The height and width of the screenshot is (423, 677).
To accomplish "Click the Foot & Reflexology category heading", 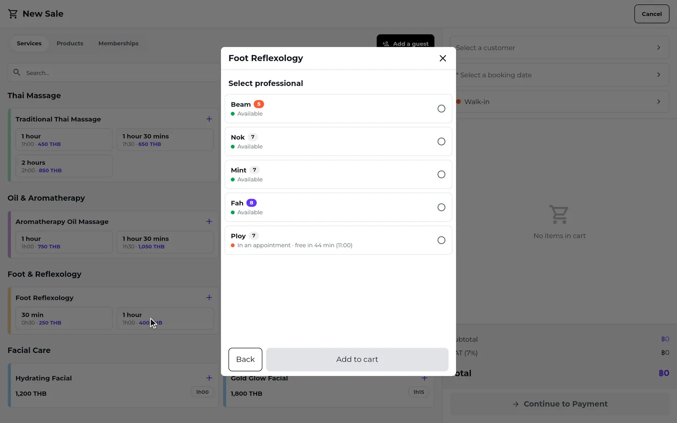I will [x=45, y=274].
